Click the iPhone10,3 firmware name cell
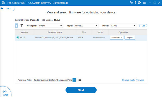This screenshot has width=162, height=97. tap(55, 38)
